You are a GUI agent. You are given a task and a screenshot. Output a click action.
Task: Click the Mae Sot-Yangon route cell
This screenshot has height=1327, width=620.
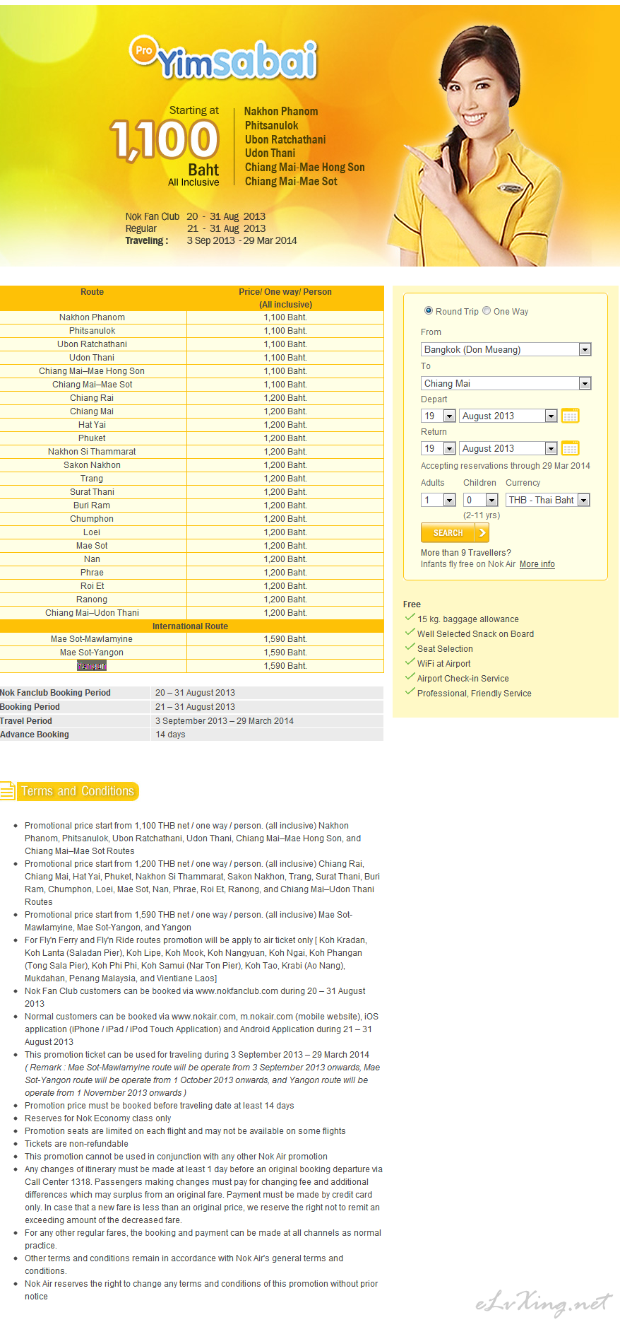[93, 653]
